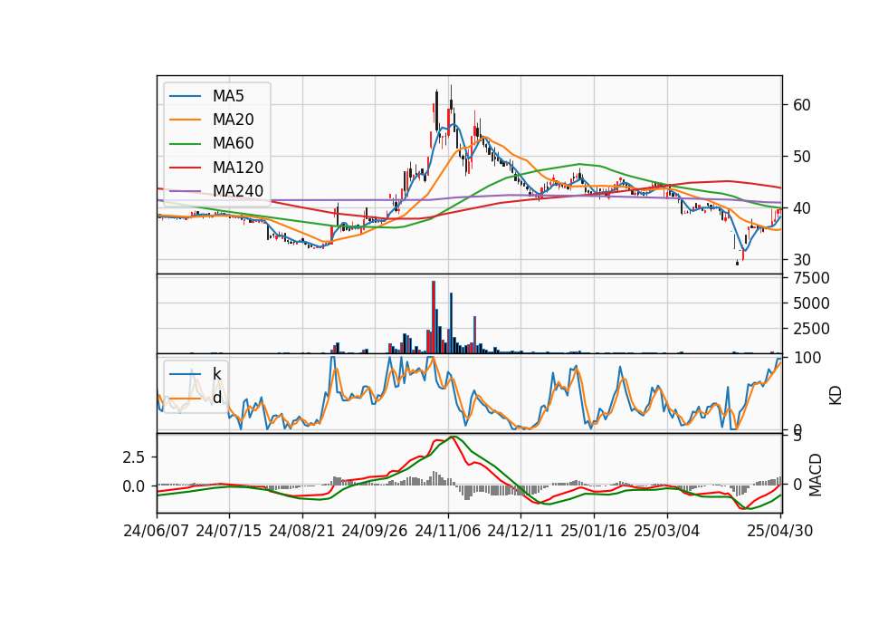869x625 pixels.
Task: Click the MA240 legend label
Action: (x=238, y=191)
